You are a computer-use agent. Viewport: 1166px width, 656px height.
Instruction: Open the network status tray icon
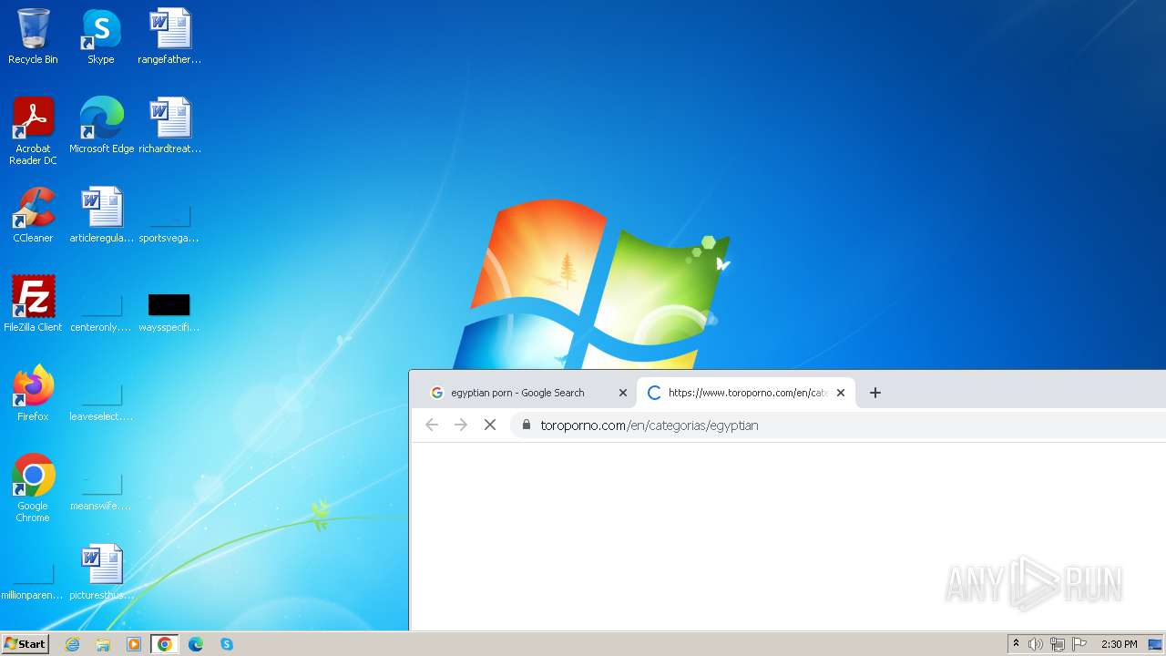point(1058,644)
